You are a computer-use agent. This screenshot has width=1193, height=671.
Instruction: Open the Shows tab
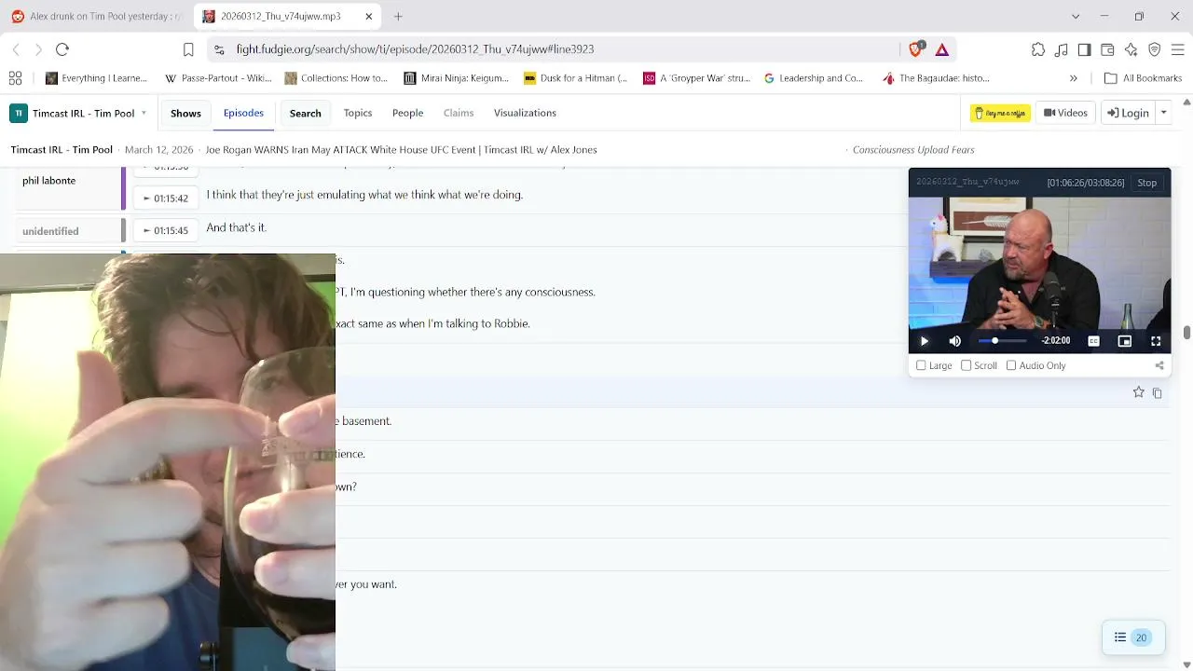185,113
